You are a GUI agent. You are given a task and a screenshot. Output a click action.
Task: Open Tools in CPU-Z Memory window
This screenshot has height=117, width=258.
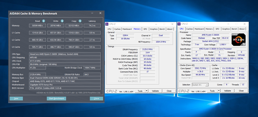(x=140, y=91)
